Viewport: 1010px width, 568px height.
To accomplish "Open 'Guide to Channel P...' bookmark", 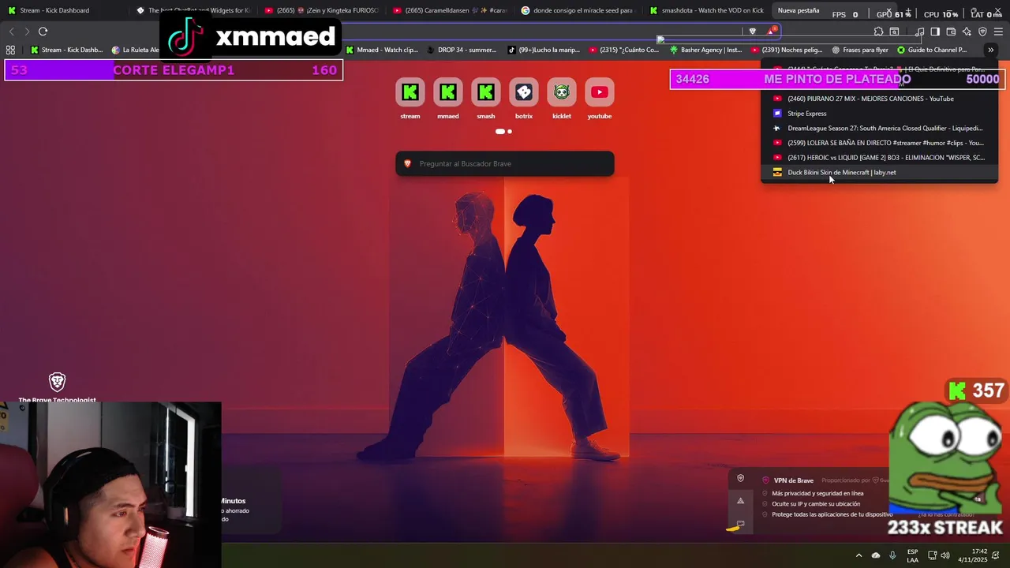I will (932, 50).
